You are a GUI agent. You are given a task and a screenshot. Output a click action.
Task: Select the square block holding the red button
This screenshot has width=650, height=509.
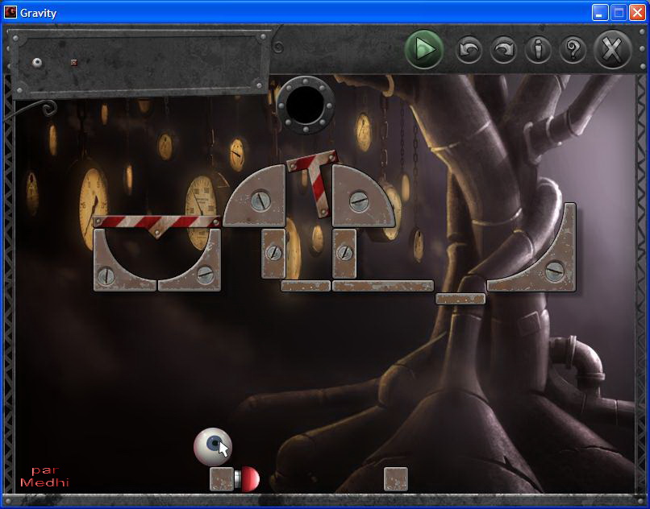coord(222,479)
